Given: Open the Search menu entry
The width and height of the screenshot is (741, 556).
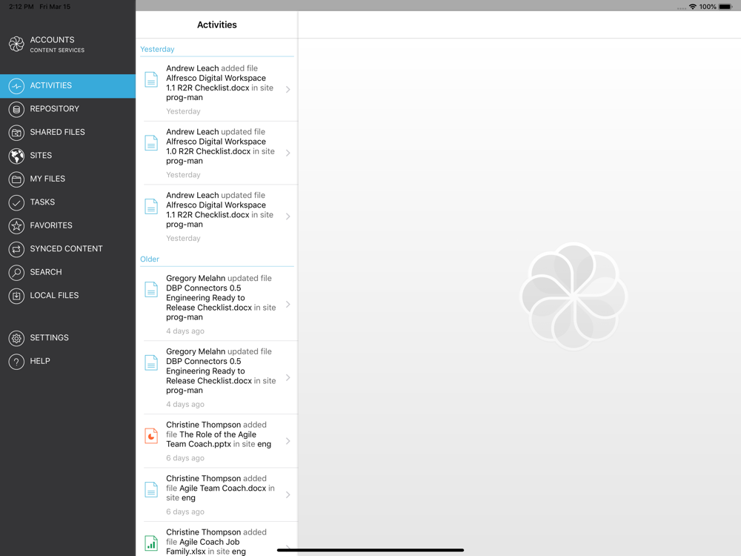Looking at the screenshot, I should (67, 272).
